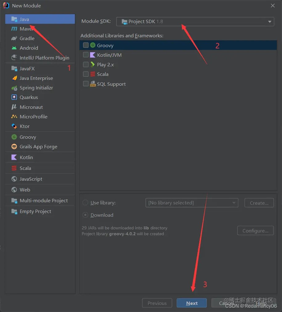Click the MicroProfile icon
The image size is (282, 312).
click(x=14, y=117)
